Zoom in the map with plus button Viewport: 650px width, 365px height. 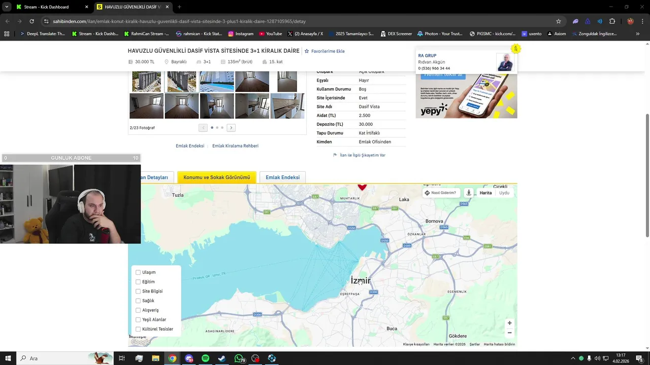tap(509, 323)
